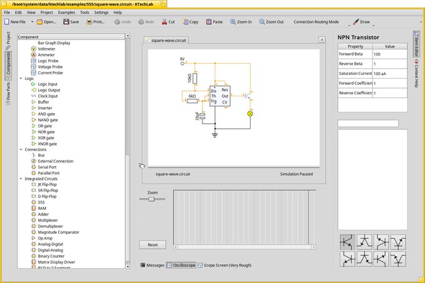
Task: Toggle the Scope Screen (Very Rough) panel
Action: (x=224, y=265)
